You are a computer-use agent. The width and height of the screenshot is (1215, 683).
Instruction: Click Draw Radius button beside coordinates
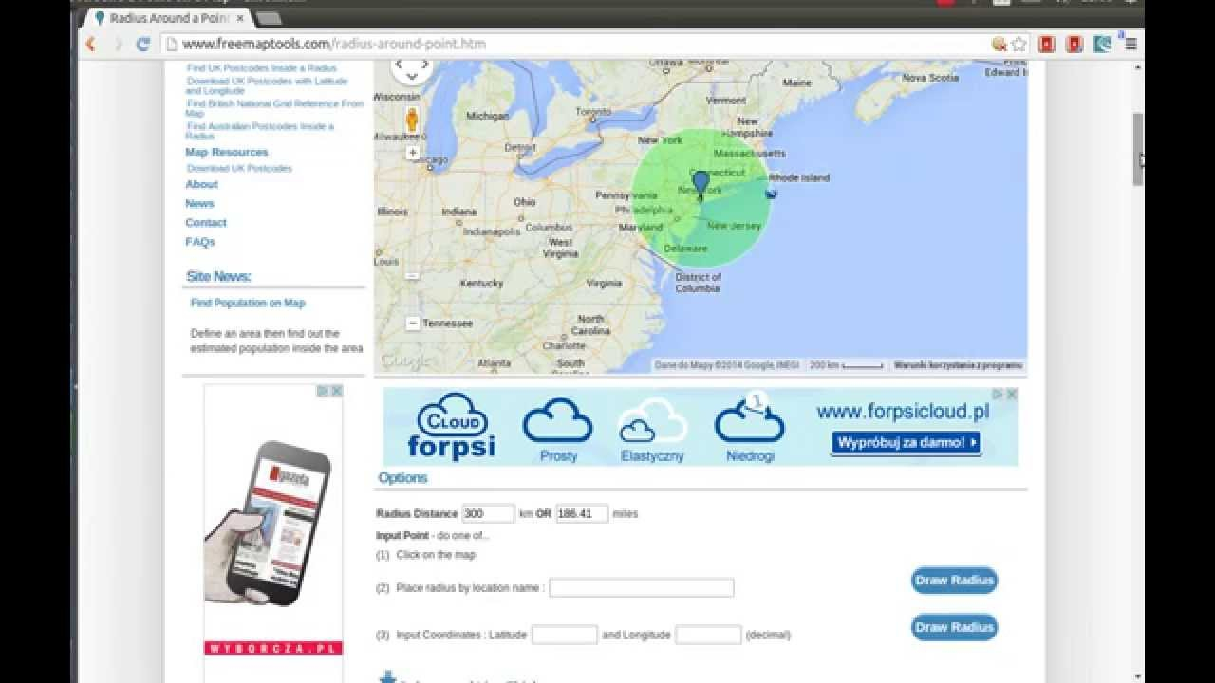pyautogui.click(x=954, y=627)
